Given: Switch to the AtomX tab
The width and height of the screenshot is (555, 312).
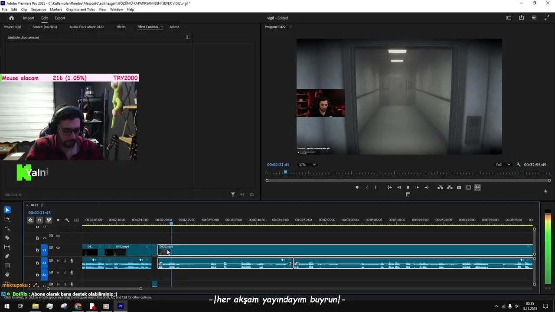Looking at the screenshot, I should point(174,27).
